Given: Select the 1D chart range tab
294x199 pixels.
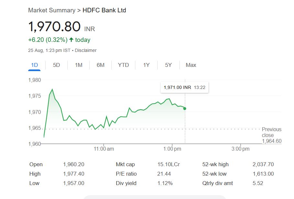Looking at the screenshot, I should 34,65.
